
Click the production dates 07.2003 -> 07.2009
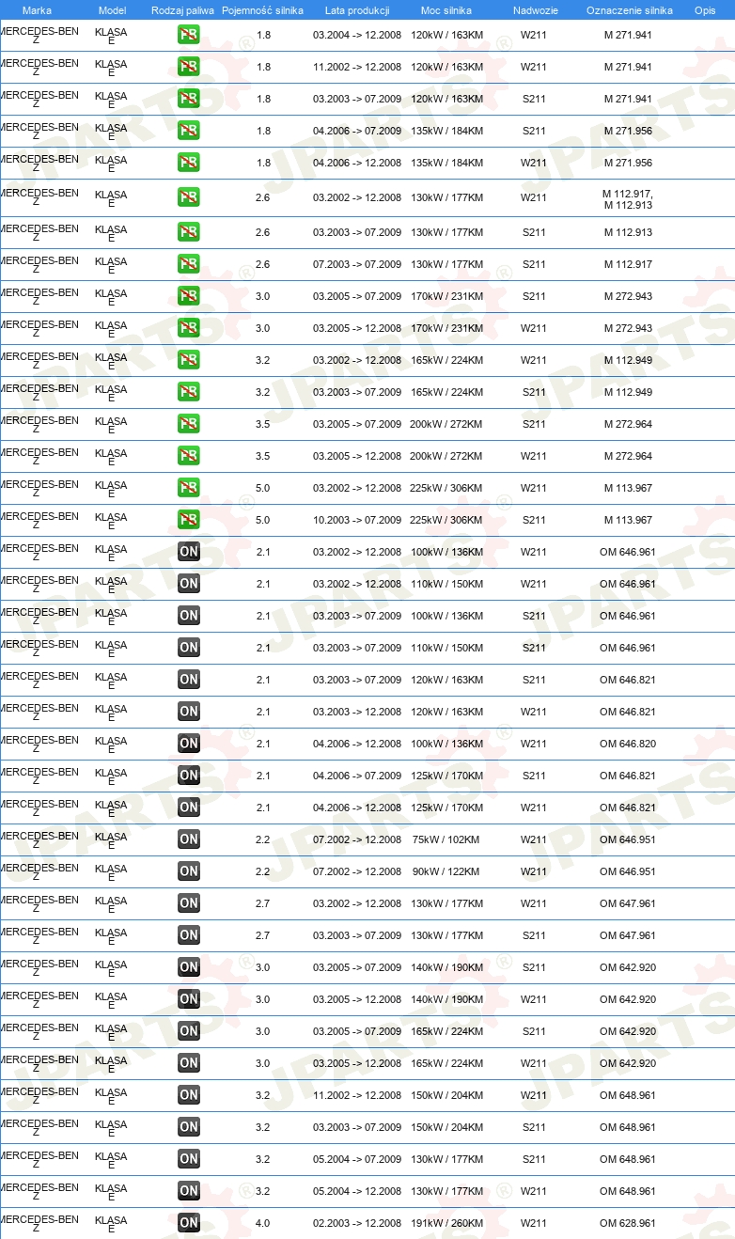pos(357,265)
